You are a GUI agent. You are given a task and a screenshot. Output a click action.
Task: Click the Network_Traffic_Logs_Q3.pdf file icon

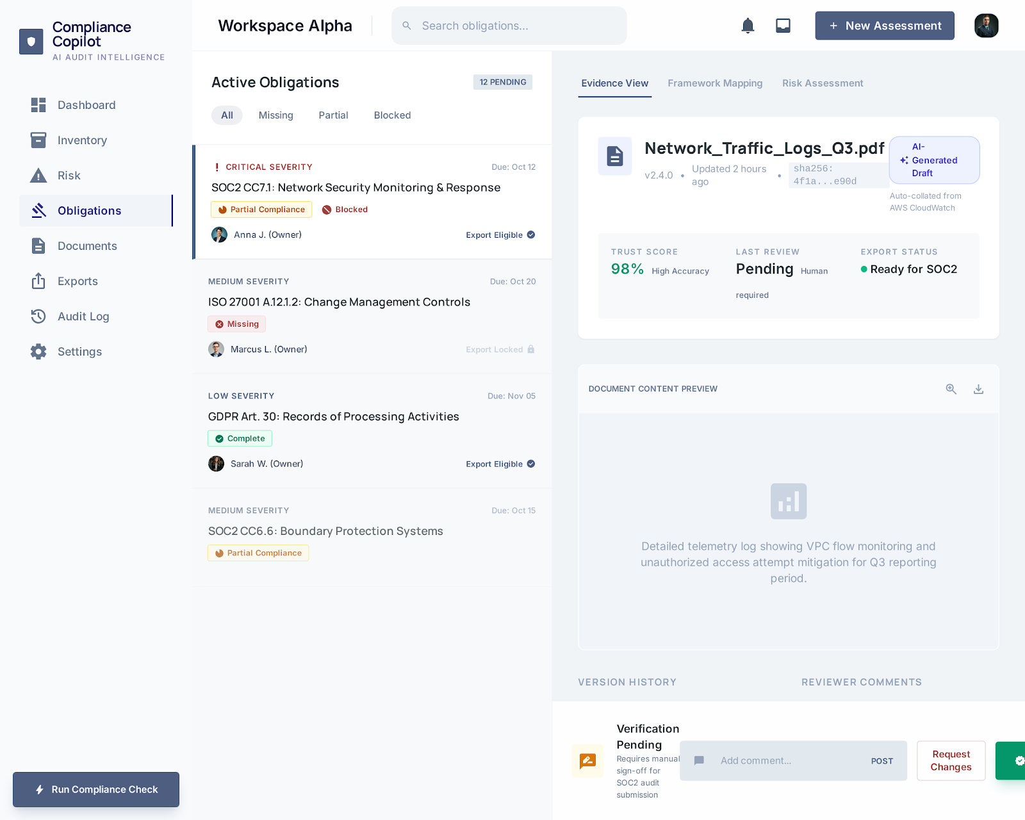tap(615, 156)
